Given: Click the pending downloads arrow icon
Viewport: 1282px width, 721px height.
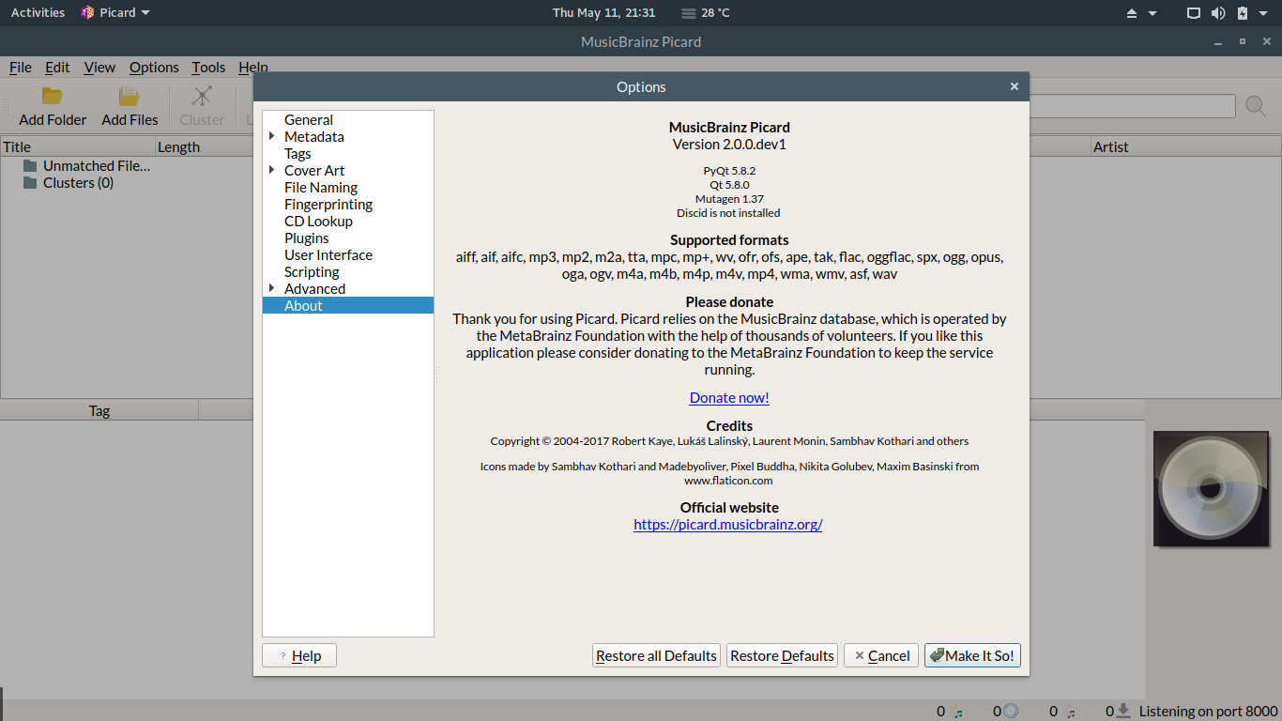Looking at the screenshot, I should pos(1123,711).
